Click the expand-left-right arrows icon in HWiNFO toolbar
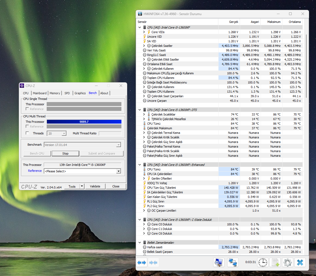The image size is (316, 276). (x=142, y=263)
